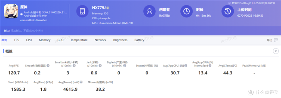Screen dimensions: 281x98
Task: Click the phone device icon
Action: 82,11
